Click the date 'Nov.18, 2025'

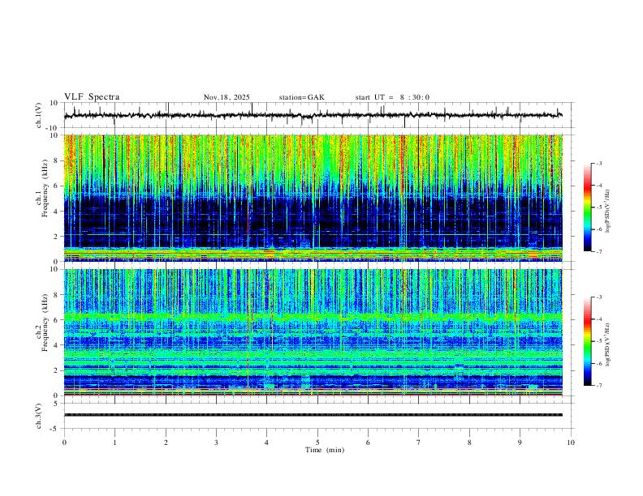coord(227,97)
